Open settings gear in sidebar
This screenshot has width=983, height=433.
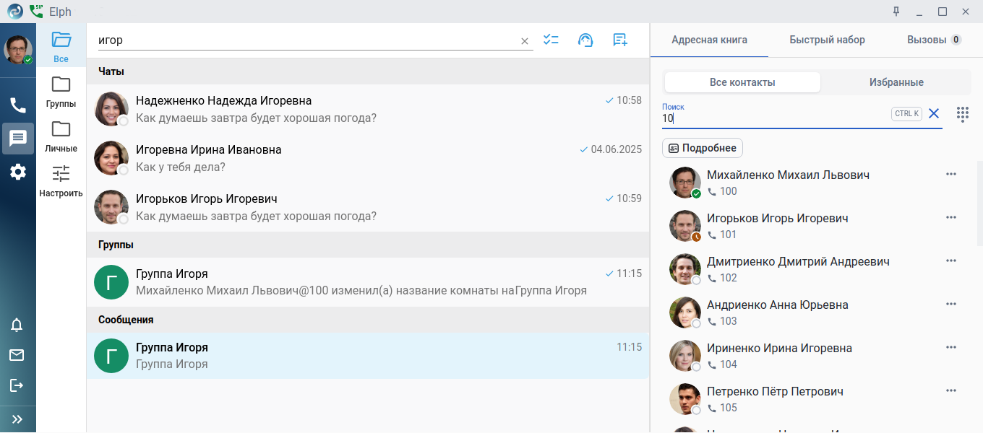pos(18,172)
